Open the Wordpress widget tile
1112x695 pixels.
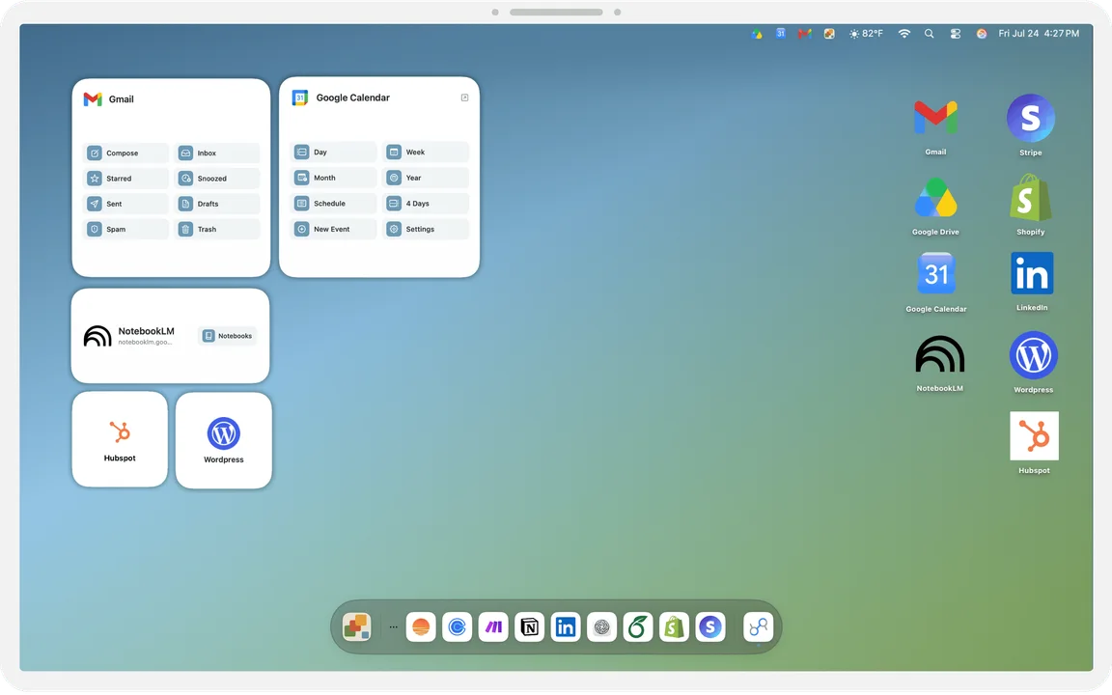click(223, 440)
